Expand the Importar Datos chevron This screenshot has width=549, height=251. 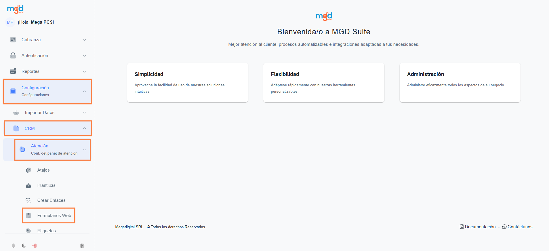tap(85, 113)
